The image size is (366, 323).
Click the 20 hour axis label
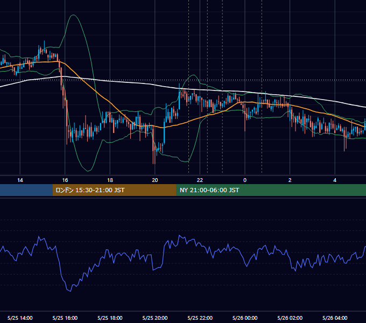point(155,180)
